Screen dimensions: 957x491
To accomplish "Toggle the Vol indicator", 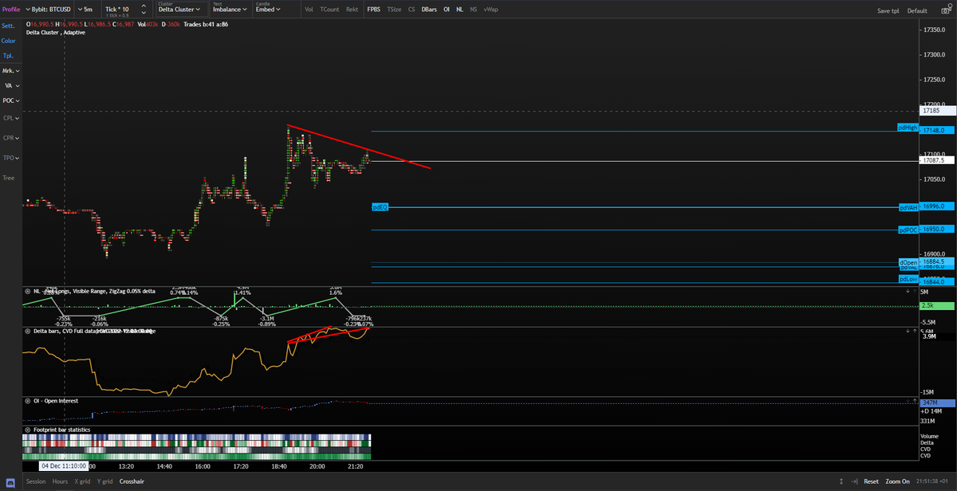I will [x=309, y=10].
